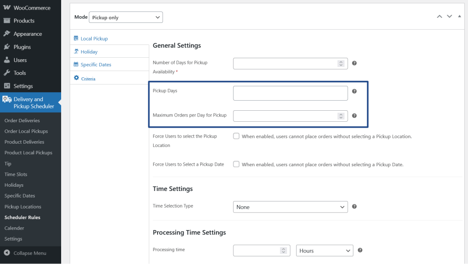Switch to the Specific Dates tab
This screenshot has width=468, height=264.
tap(96, 64)
